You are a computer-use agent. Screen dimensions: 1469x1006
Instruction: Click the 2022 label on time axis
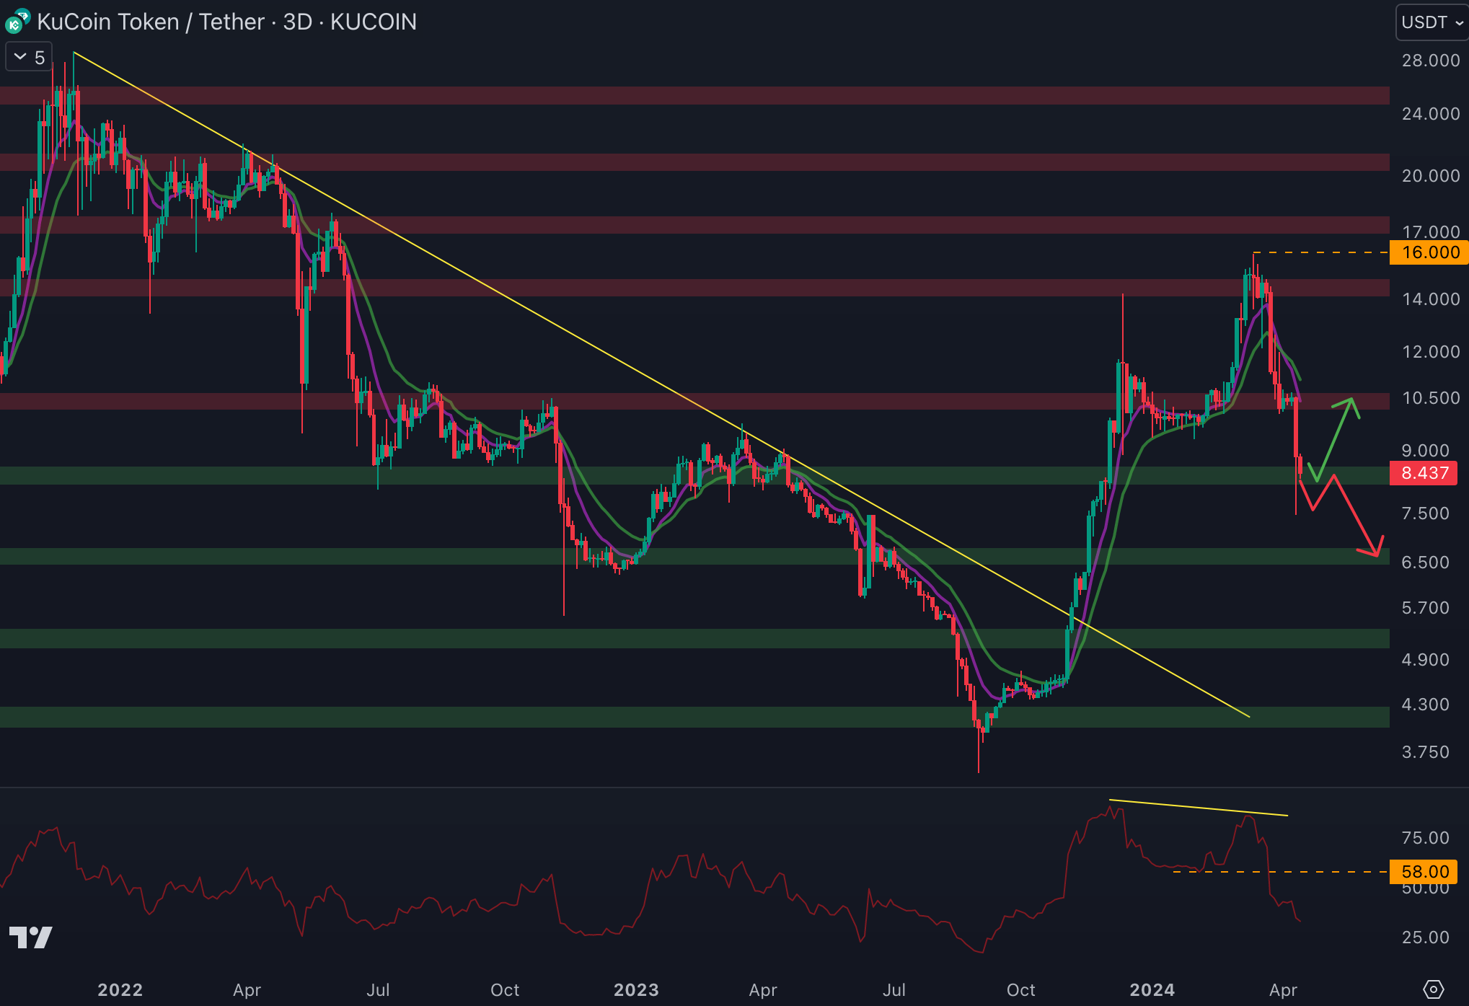[120, 989]
